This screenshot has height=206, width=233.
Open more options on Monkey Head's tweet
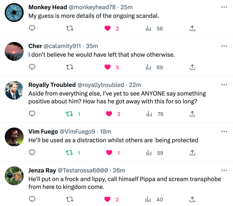point(224,7)
